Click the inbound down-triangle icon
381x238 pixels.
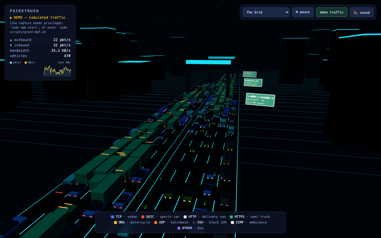pyautogui.click(x=11, y=45)
